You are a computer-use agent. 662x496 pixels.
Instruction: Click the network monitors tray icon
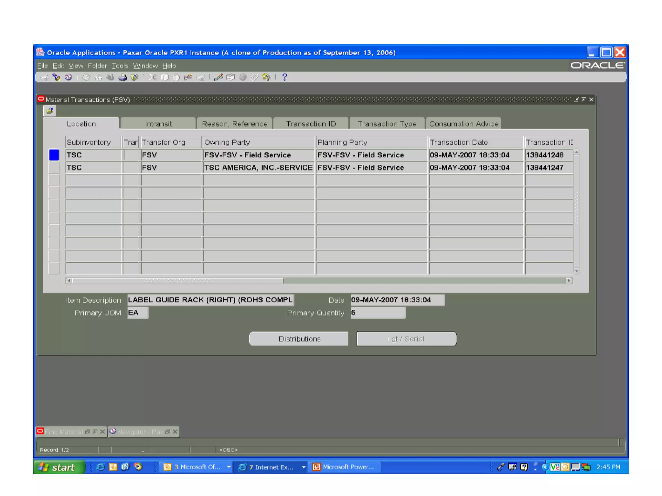586,467
